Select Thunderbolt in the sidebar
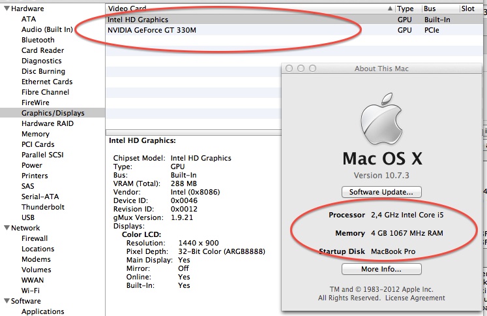 click(43, 207)
